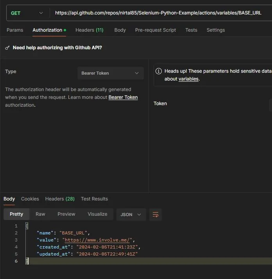Click the created_at timestamp value

(x=107, y=247)
